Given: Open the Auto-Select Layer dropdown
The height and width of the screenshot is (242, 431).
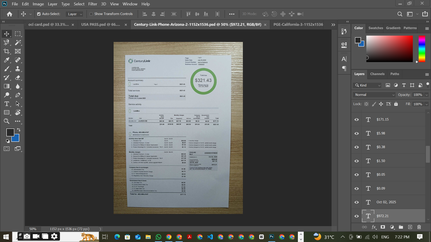Looking at the screenshot, I should point(74,14).
